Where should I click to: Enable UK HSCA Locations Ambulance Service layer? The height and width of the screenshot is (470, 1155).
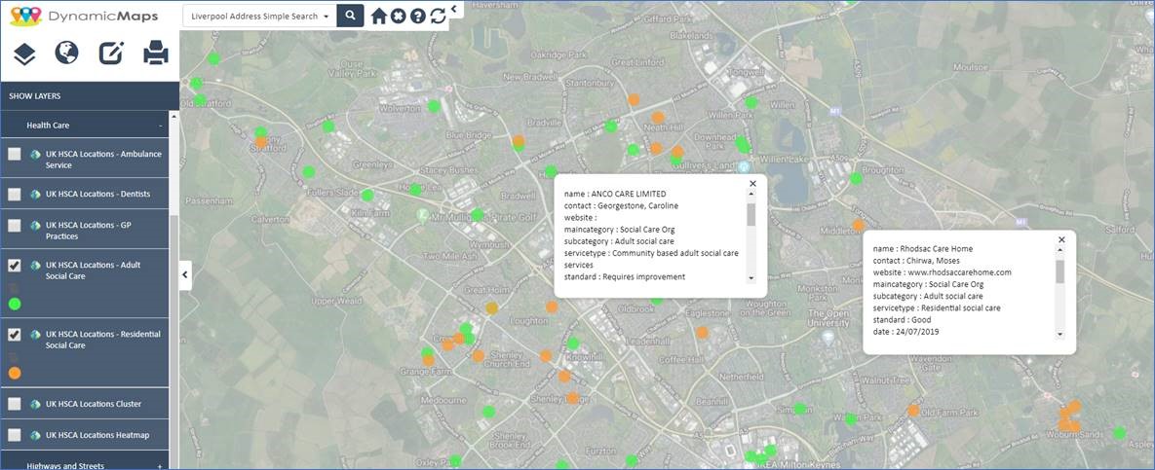pos(14,155)
